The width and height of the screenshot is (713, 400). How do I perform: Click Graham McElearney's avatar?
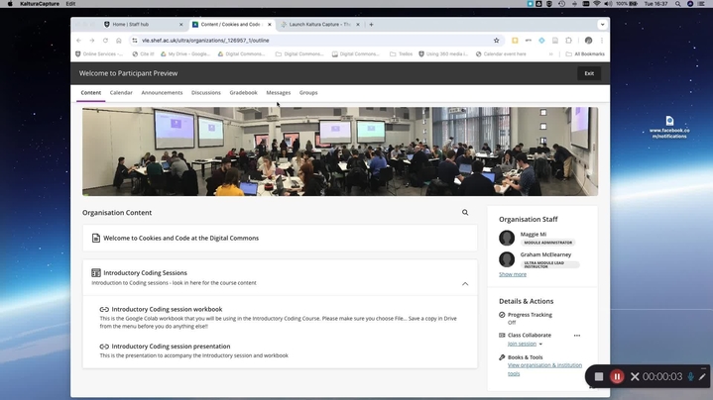coord(507,259)
